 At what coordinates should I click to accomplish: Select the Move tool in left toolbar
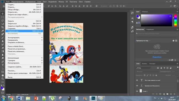[x=2, y=14]
